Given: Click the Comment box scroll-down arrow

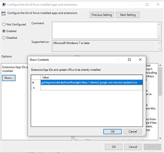Looking at the screenshot, I should point(159,37).
